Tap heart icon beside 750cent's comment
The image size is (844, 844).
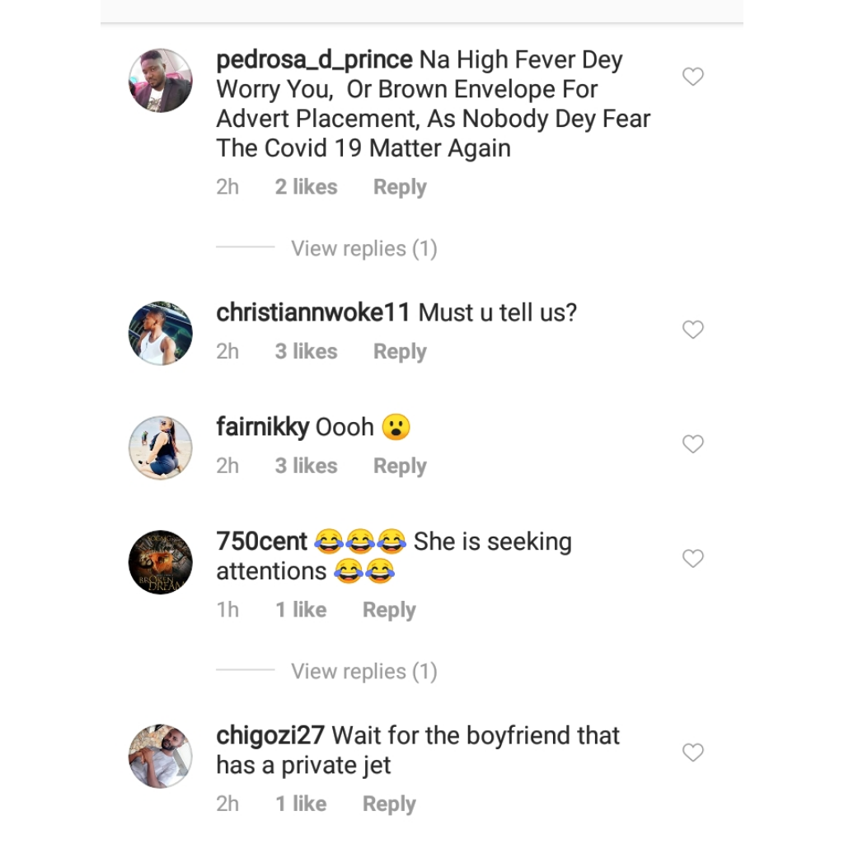tap(693, 559)
